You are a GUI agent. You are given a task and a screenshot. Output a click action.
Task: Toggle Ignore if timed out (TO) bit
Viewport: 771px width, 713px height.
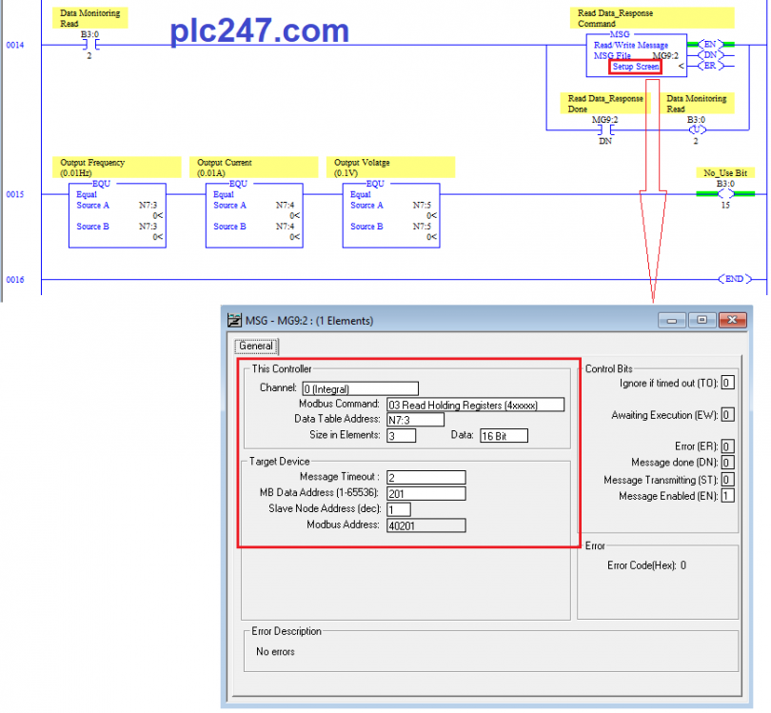pyautogui.click(x=727, y=383)
